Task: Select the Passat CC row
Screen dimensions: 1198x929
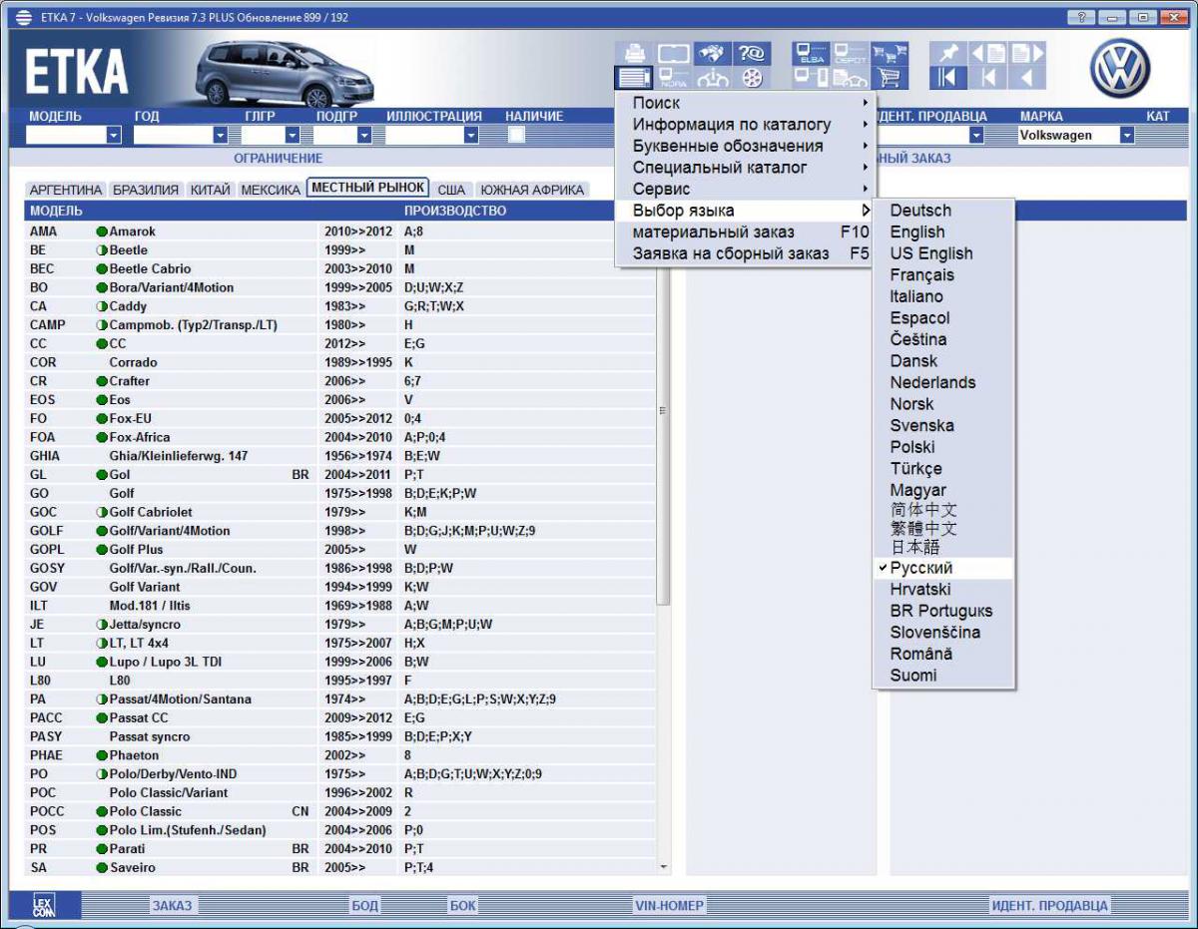Action: (340, 717)
